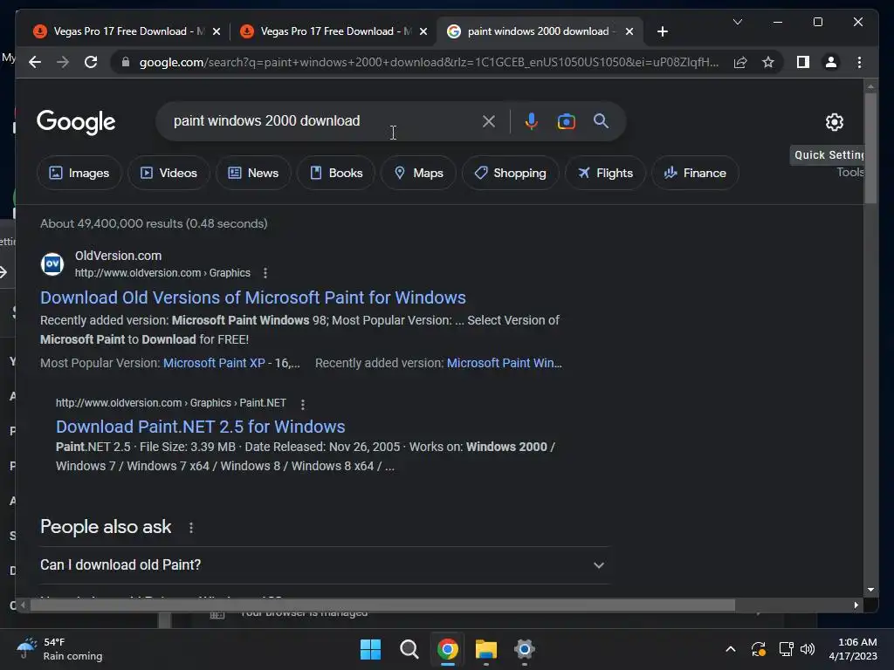Go back to previous page in Chrome
The image size is (894, 670).
(x=35, y=62)
